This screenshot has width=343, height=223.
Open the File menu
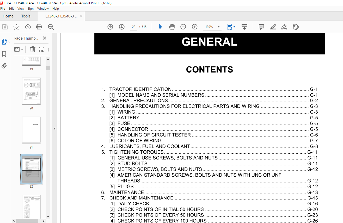click(x=3, y=9)
